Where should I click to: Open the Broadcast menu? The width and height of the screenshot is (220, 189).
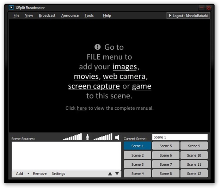[x=47, y=16]
